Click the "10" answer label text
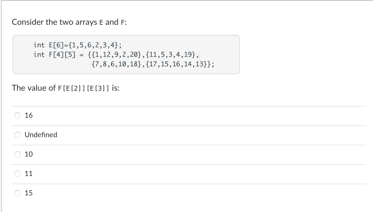This screenshot has width=373, height=212. (x=29, y=154)
